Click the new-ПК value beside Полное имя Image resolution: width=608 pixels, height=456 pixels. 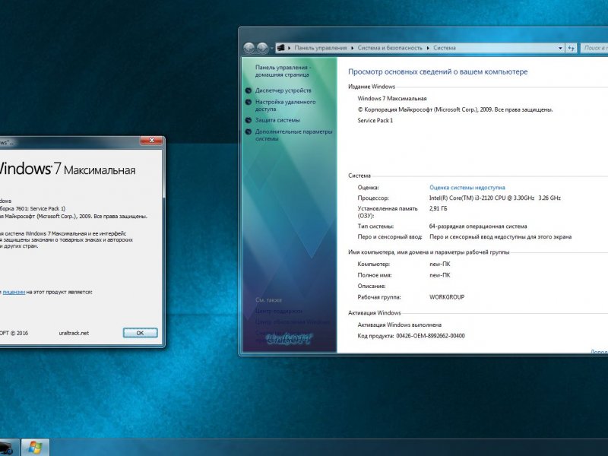pos(440,275)
